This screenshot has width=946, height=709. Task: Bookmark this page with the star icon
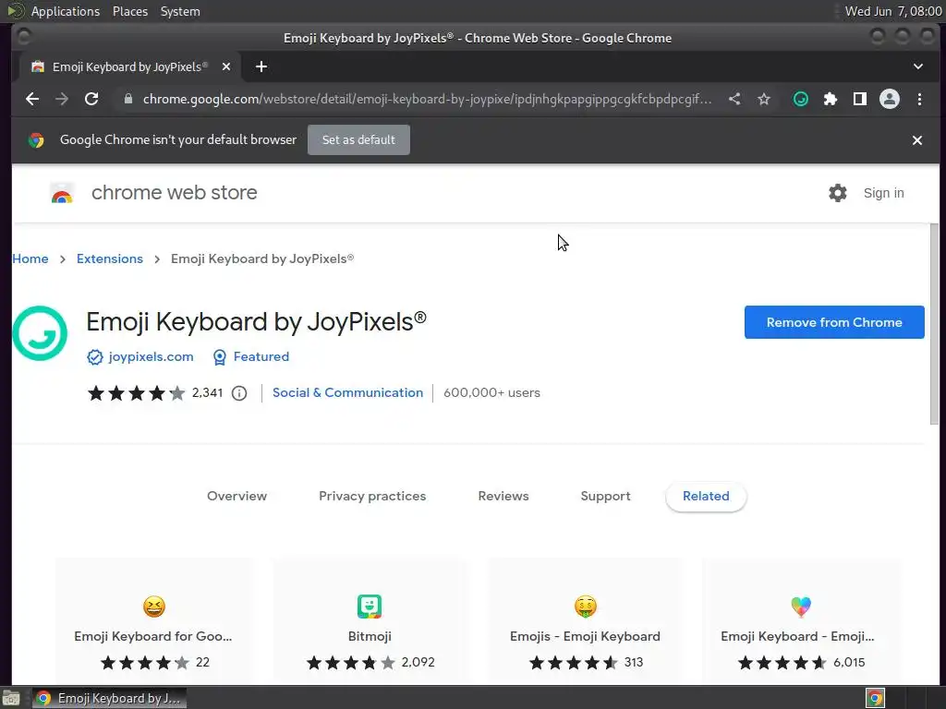tap(764, 99)
